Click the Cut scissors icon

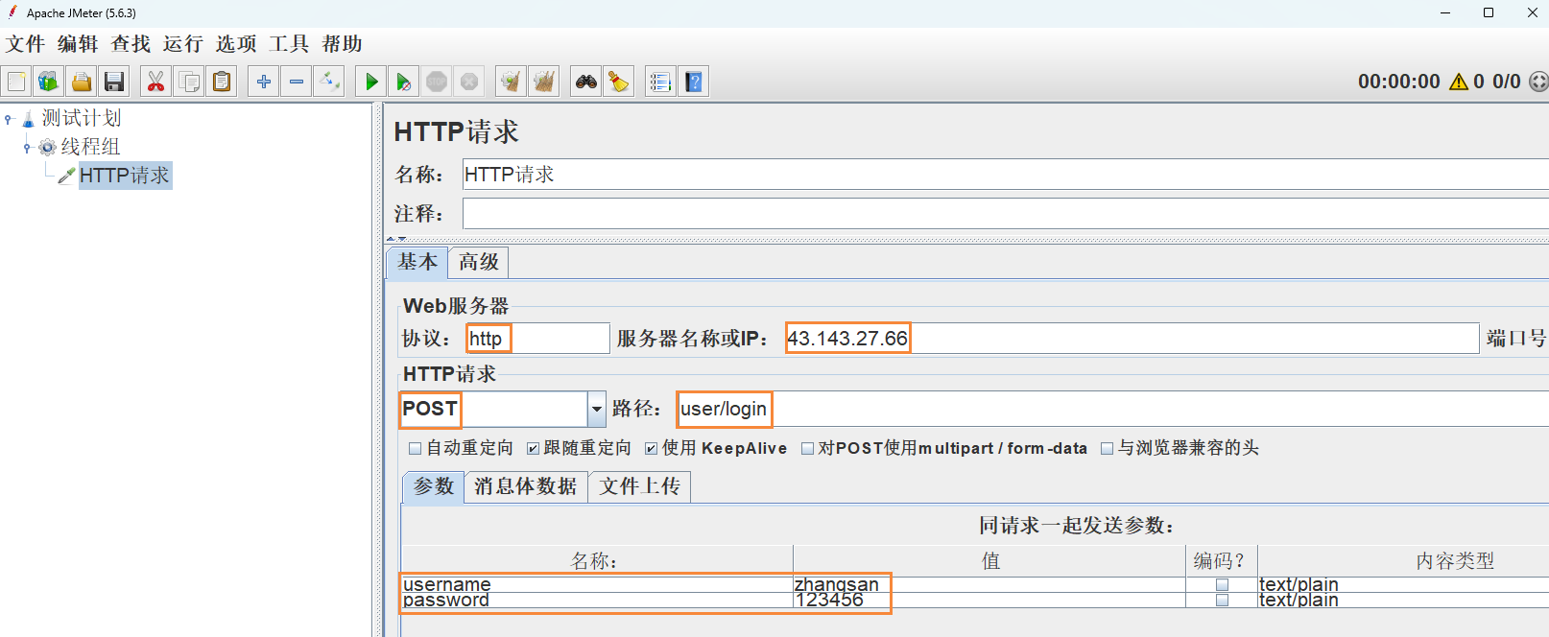point(155,82)
